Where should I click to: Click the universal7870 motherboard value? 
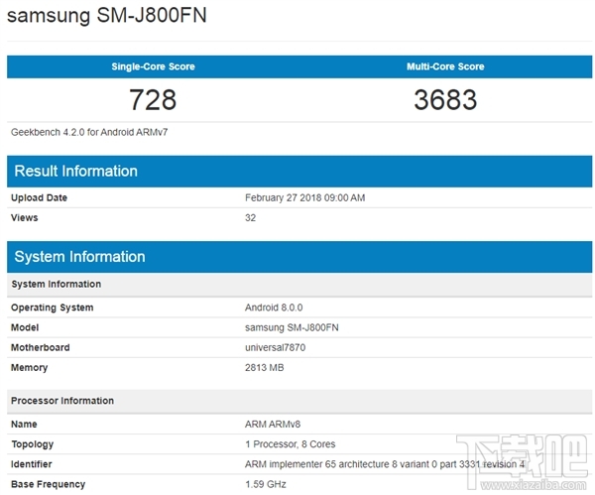click(281, 347)
